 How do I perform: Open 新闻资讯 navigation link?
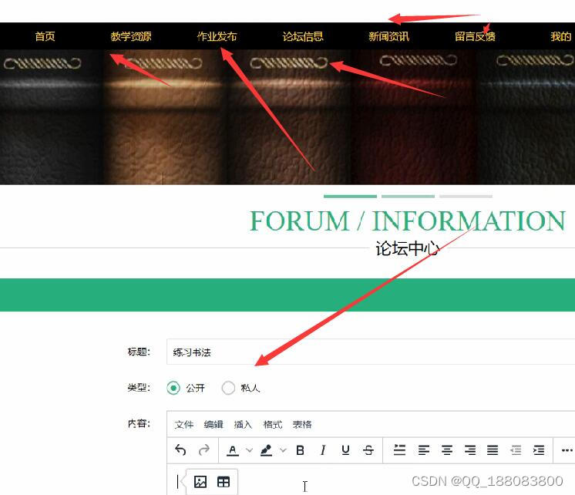pos(389,36)
